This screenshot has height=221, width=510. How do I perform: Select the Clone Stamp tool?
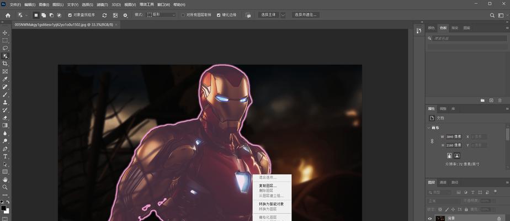pos(5,102)
